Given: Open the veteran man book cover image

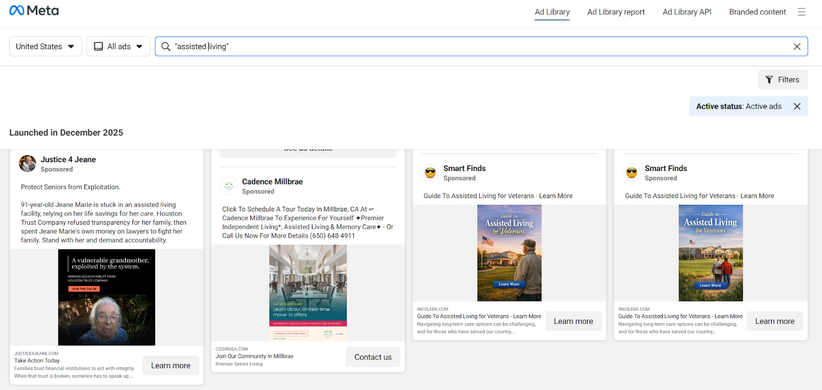Looking at the screenshot, I should [509, 253].
